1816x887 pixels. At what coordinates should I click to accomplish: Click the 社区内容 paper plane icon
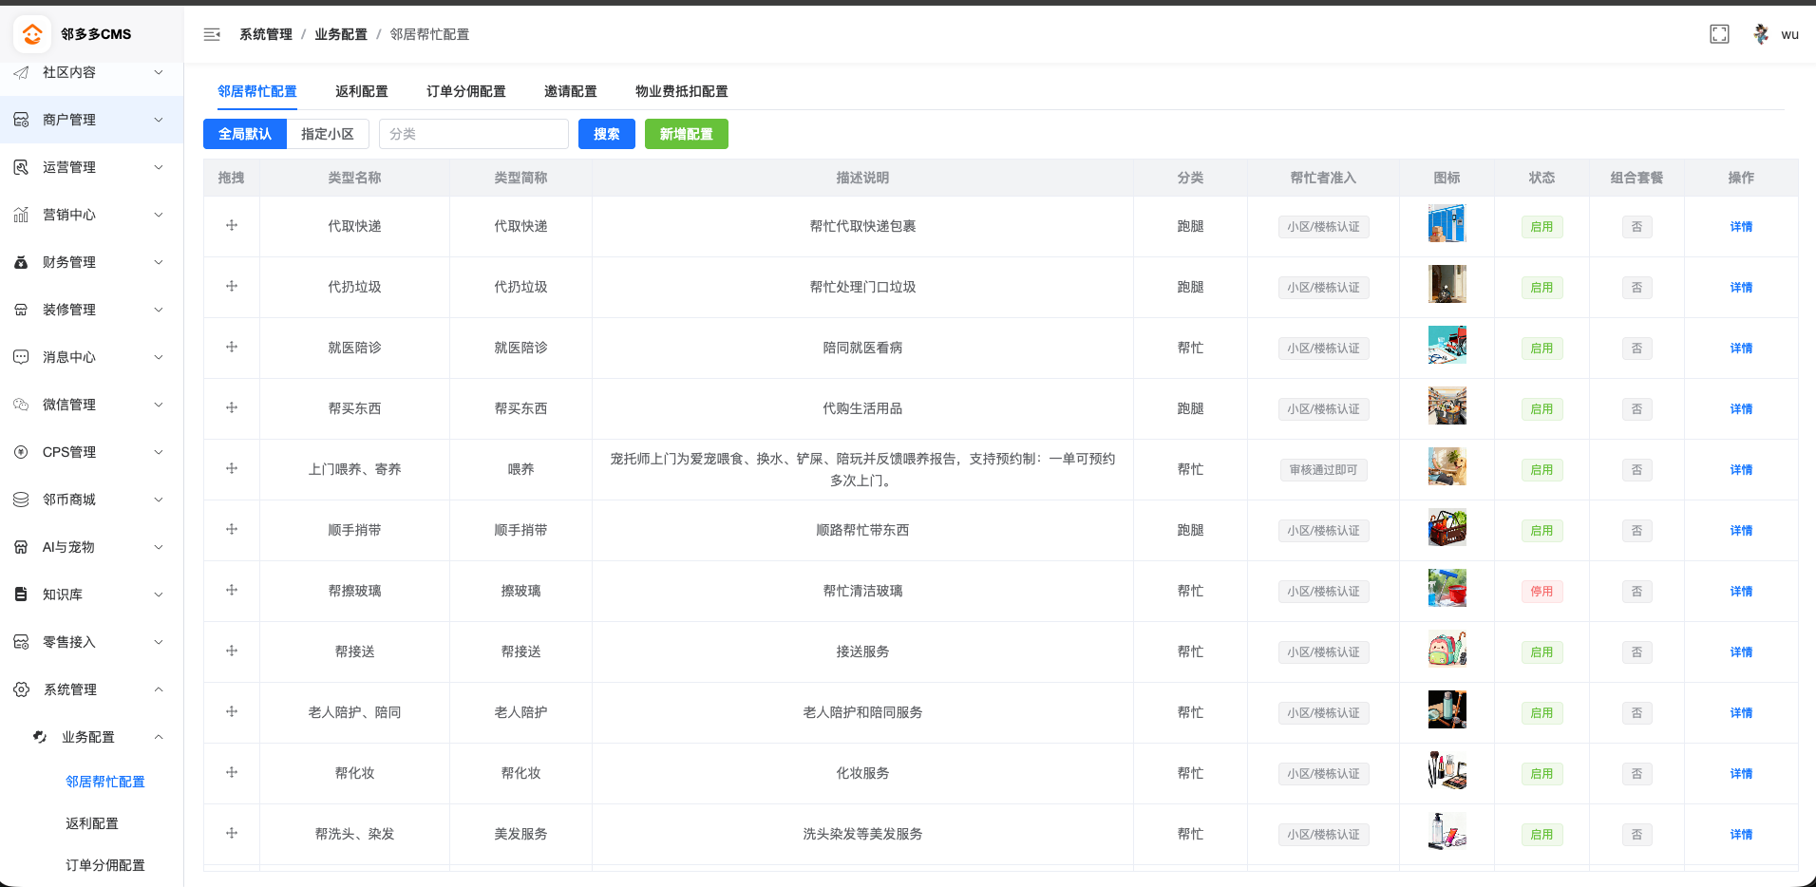[21, 72]
